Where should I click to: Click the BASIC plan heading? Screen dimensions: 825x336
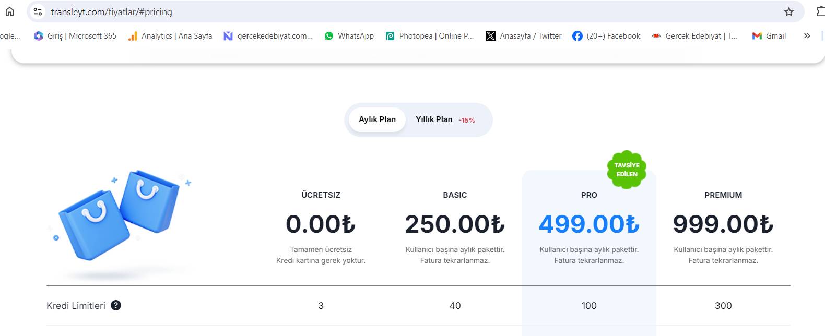click(455, 195)
